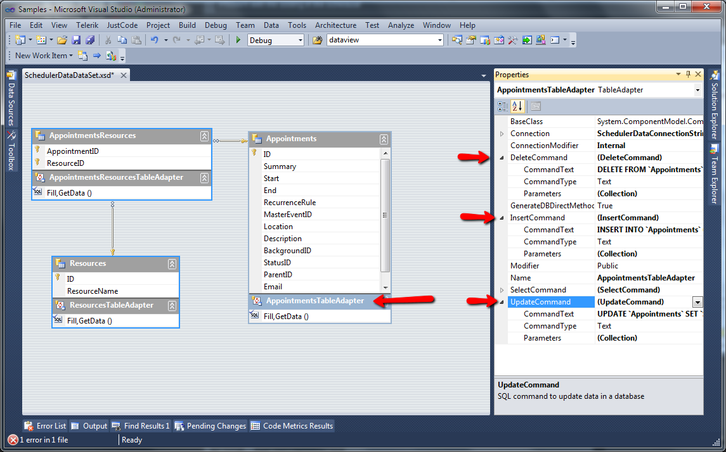Image resolution: width=726 pixels, height=452 pixels.
Task: Click the Toolbox hammer and wrench icon
Action: coord(512,41)
